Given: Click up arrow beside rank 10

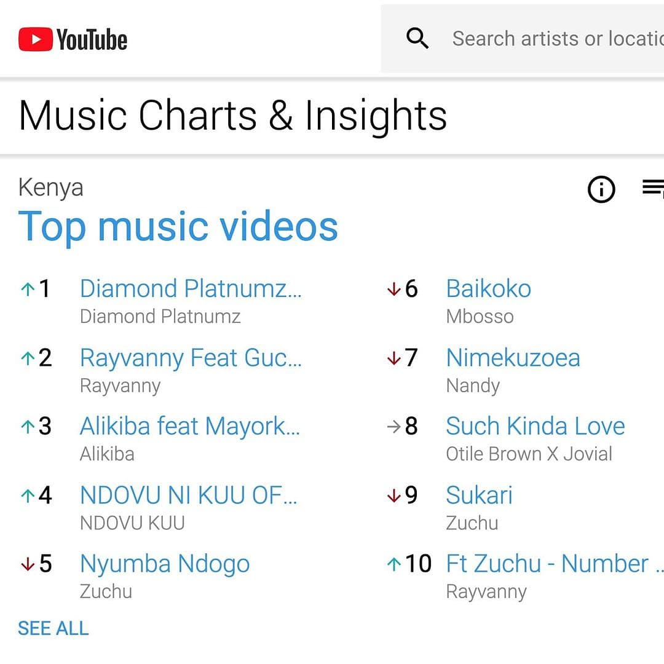Looking at the screenshot, I should coord(394,564).
